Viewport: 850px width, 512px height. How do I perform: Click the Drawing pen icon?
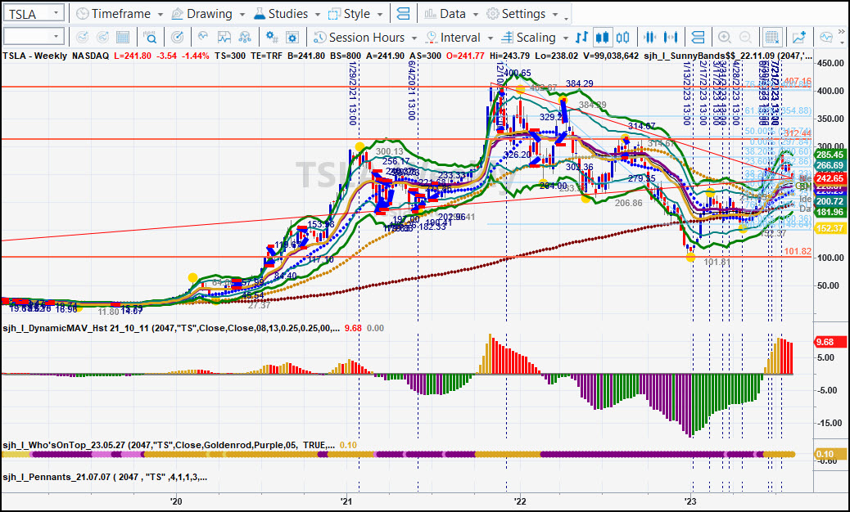[x=177, y=14]
